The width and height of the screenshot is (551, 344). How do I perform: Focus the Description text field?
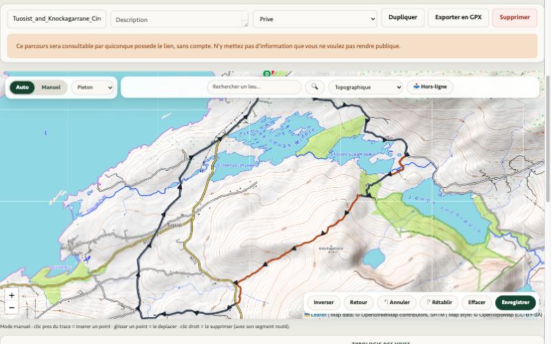179,19
